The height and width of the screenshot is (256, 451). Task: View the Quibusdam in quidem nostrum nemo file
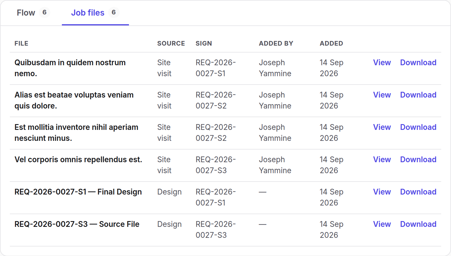[382, 63]
